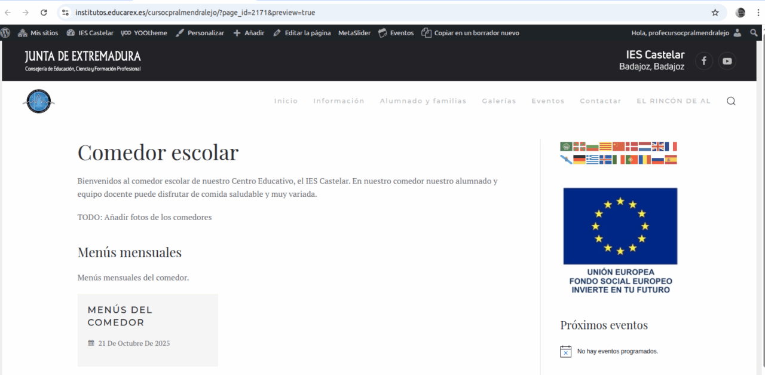Open Chrome three-dot menu

757,13
